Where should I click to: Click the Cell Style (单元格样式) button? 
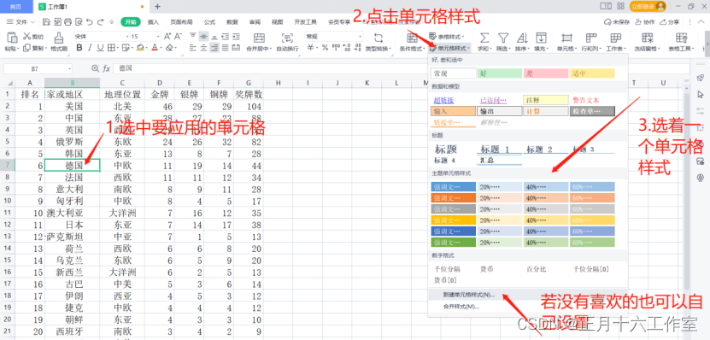(x=449, y=48)
